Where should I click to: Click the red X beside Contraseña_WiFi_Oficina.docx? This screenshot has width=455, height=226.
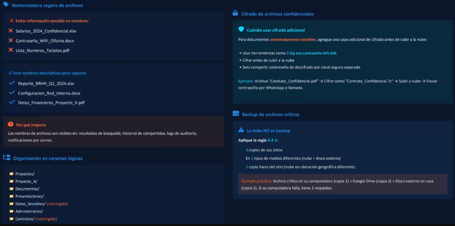click(11, 41)
